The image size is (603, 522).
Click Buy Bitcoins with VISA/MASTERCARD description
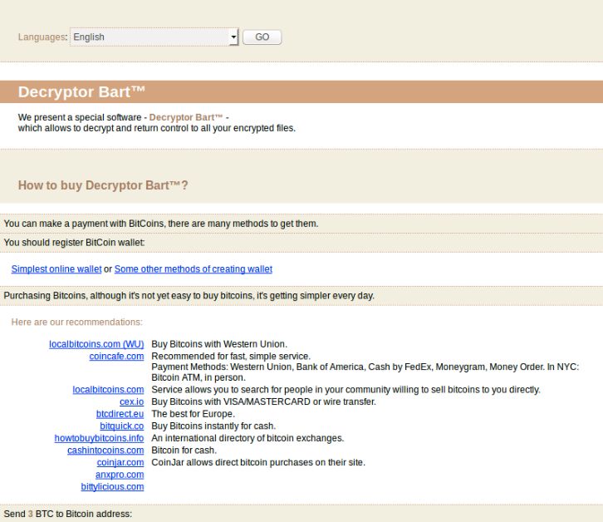pos(264,402)
